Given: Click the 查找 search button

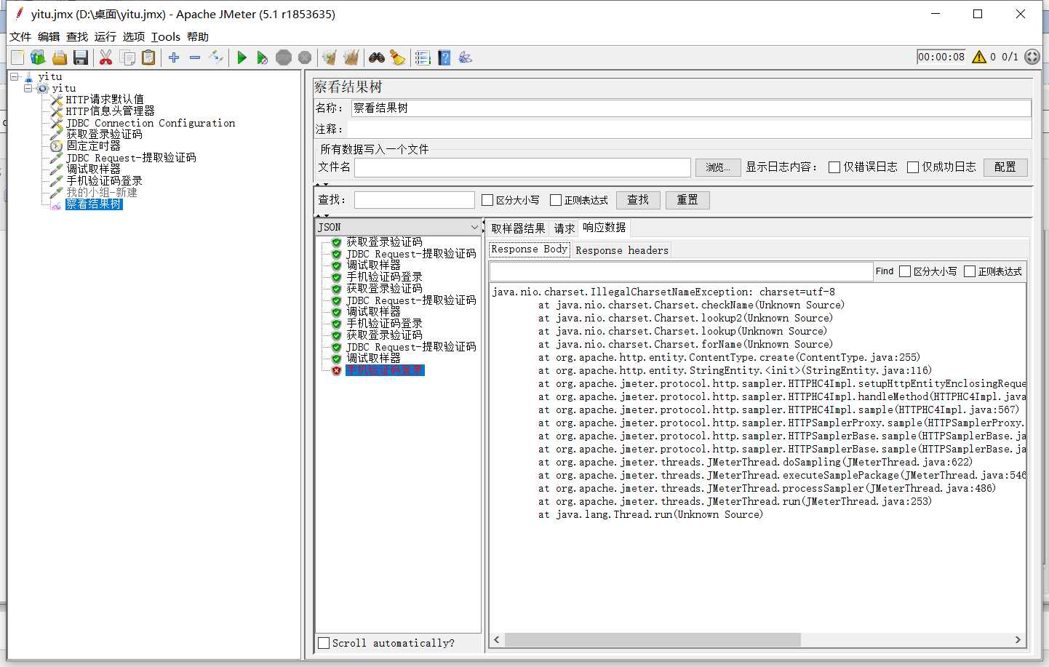Looking at the screenshot, I should pos(638,200).
